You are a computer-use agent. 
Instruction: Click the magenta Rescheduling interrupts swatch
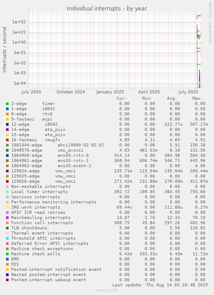coord(7,218)
